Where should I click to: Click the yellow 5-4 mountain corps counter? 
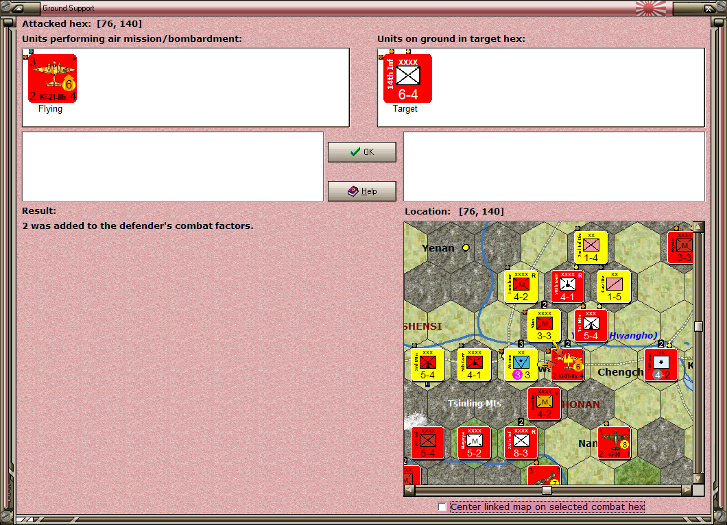tap(427, 365)
